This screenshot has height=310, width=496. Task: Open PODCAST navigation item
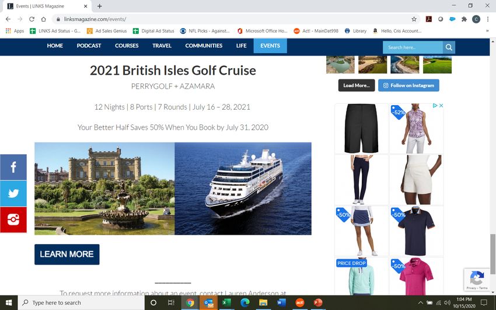pyautogui.click(x=89, y=46)
